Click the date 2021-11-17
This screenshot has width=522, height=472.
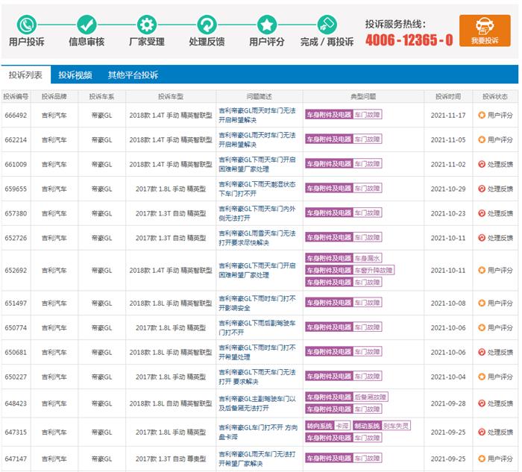[448, 115]
